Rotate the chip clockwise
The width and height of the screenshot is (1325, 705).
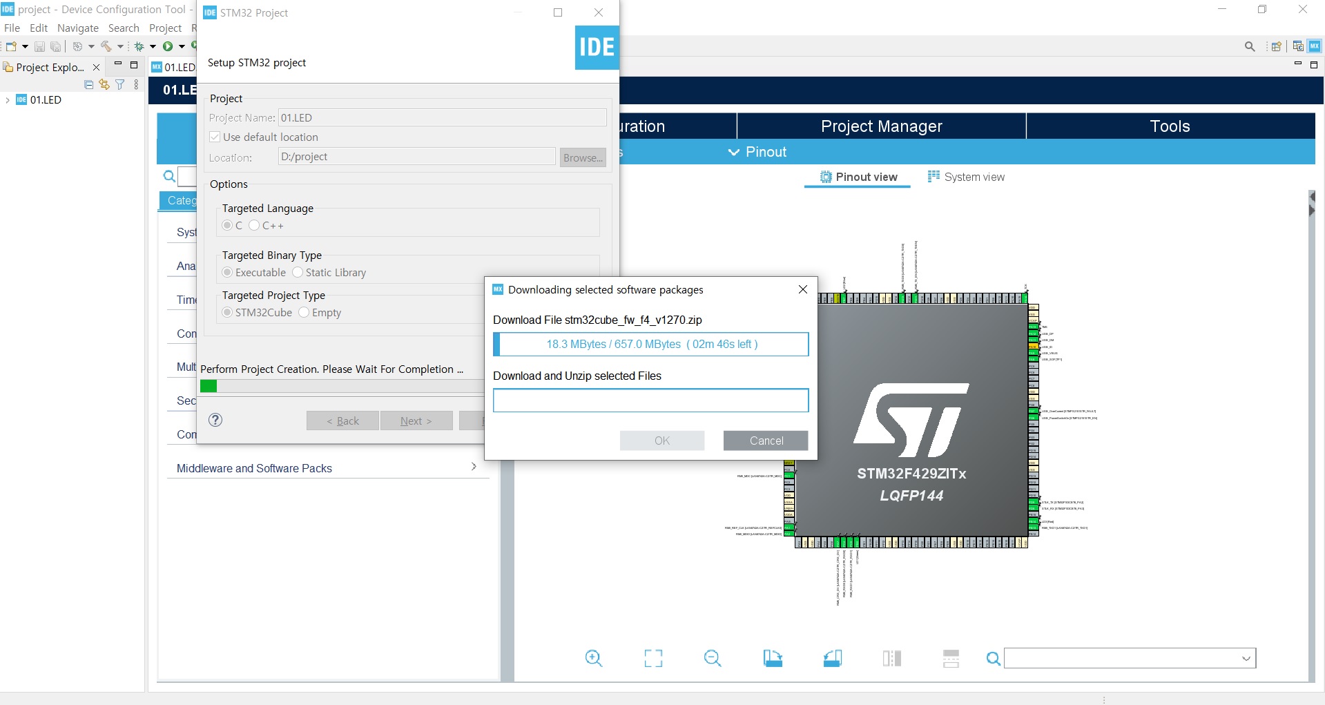click(773, 659)
